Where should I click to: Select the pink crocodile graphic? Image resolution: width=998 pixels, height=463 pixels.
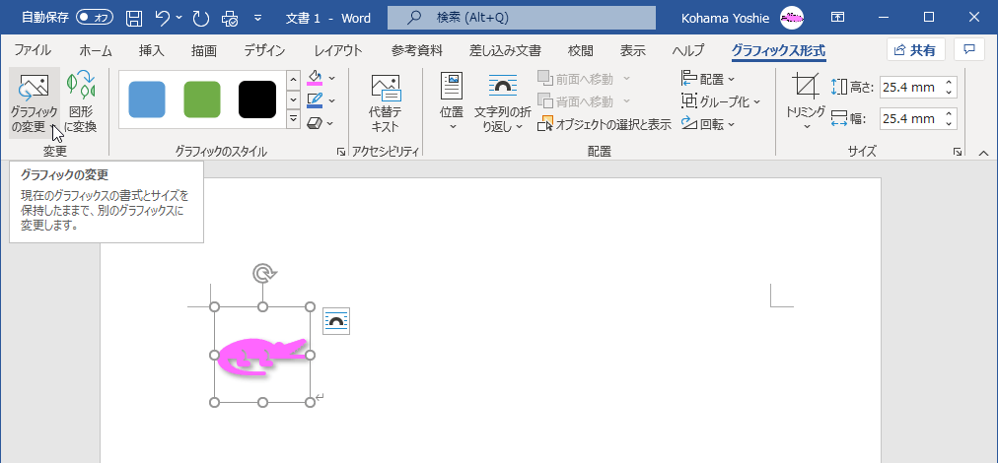[262, 356]
